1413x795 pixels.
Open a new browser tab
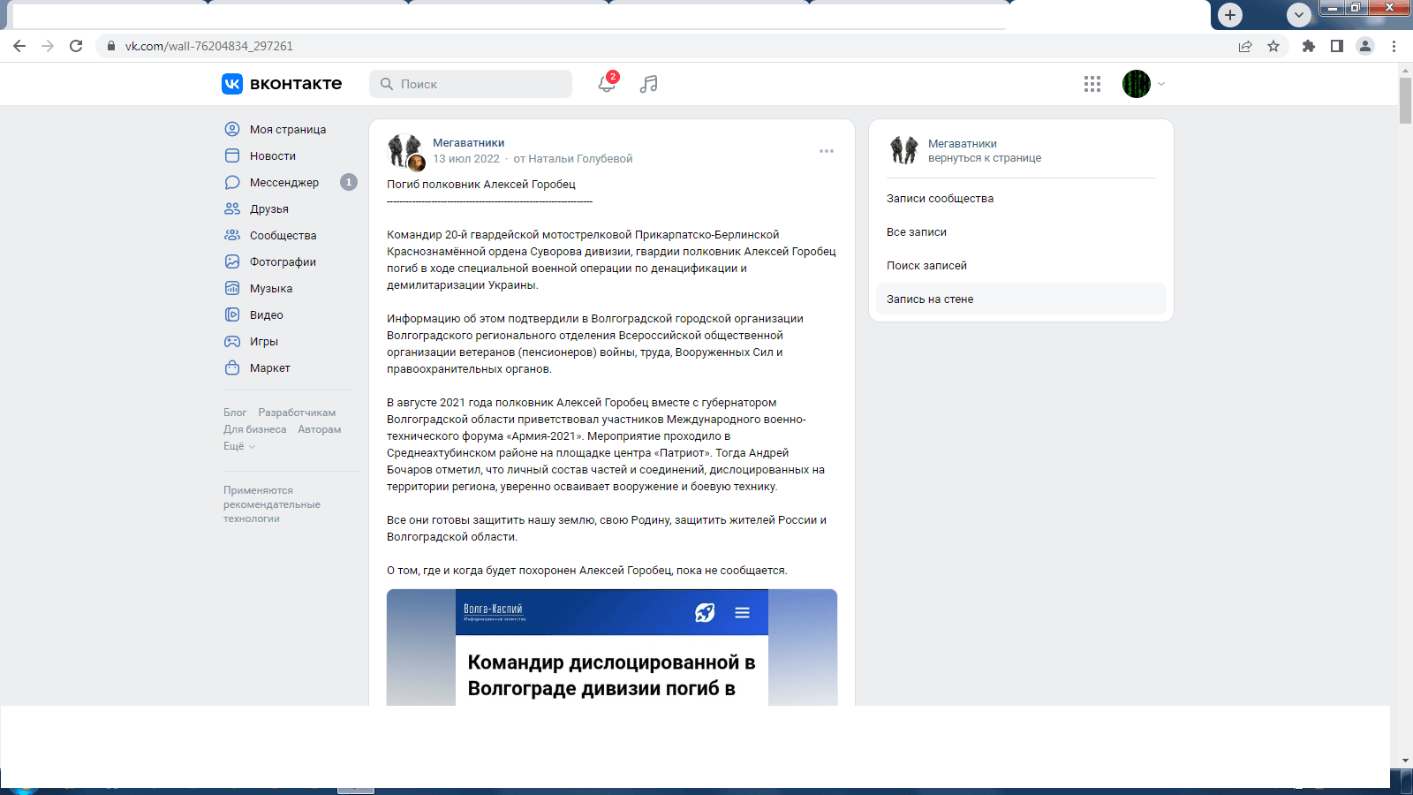click(1230, 14)
